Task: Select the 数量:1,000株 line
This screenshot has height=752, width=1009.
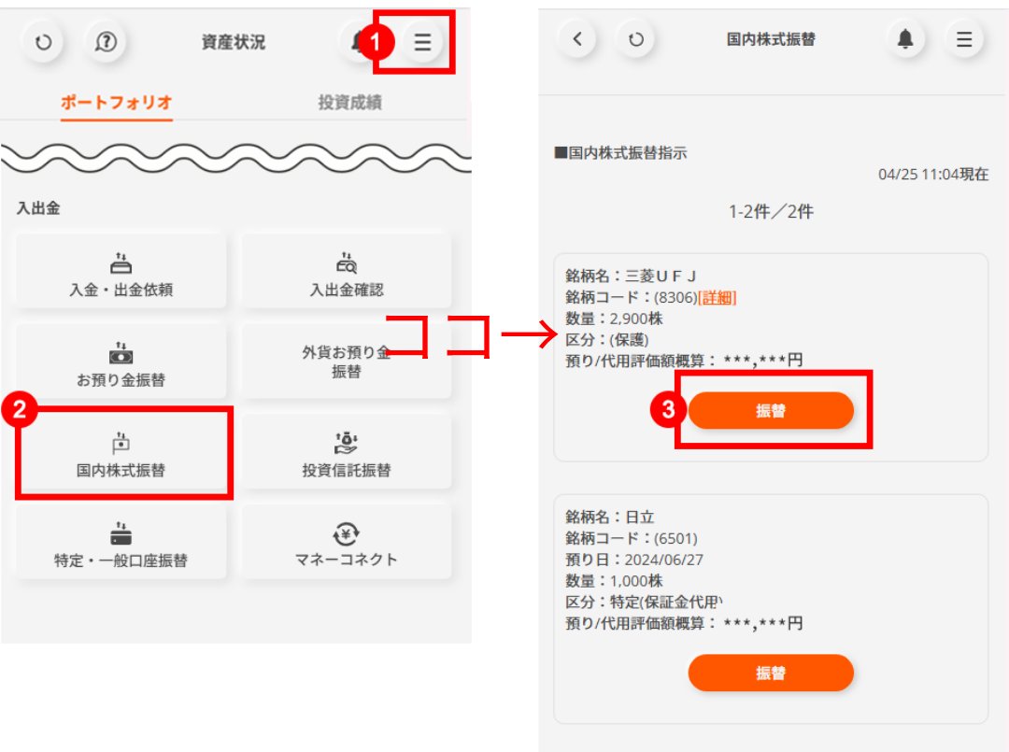Action: 614,581
